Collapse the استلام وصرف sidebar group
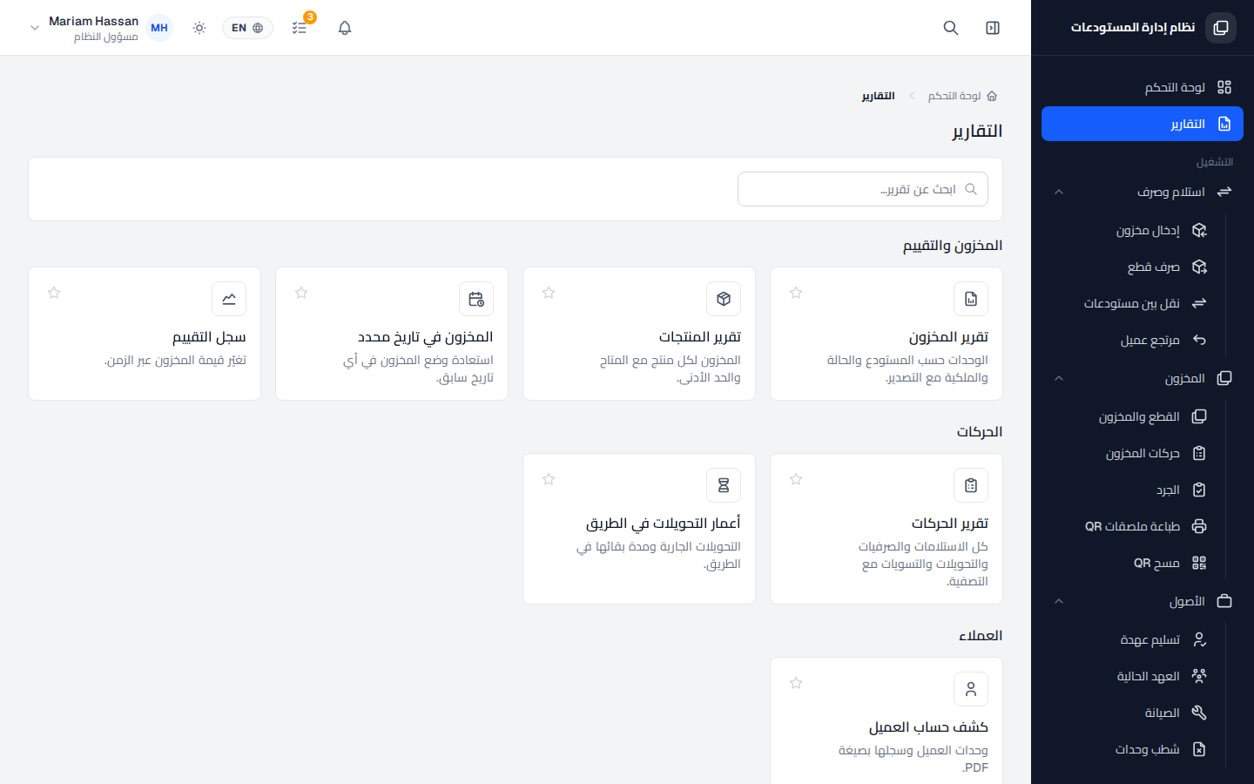 pos(1143,192)
